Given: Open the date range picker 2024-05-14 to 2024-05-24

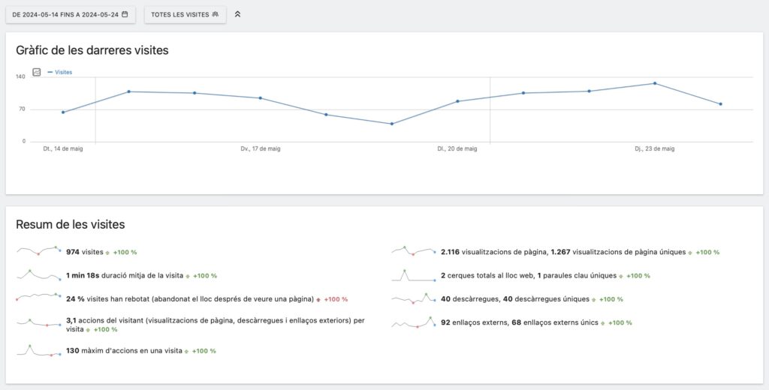Looking at the screenshot, I should 70,14.
